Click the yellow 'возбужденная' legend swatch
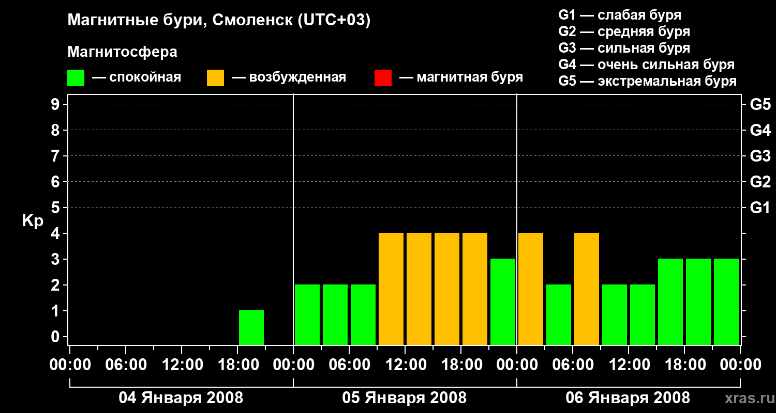The image size is (776, 413). [x=216, y=78]
